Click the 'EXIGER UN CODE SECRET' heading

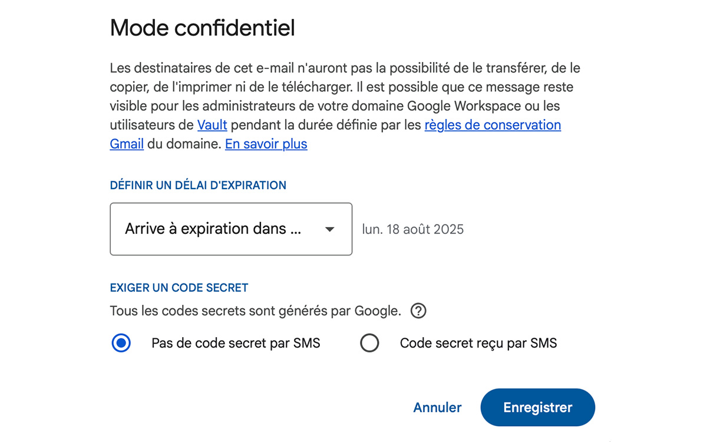pos(179,288)
